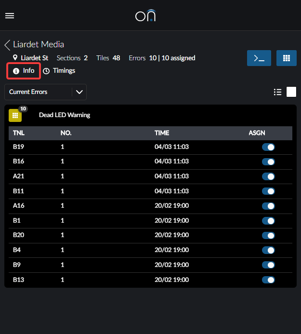This screenshot has height=334, width=301.
Task: Click the Liardet St location text
Action: point(35,58)
